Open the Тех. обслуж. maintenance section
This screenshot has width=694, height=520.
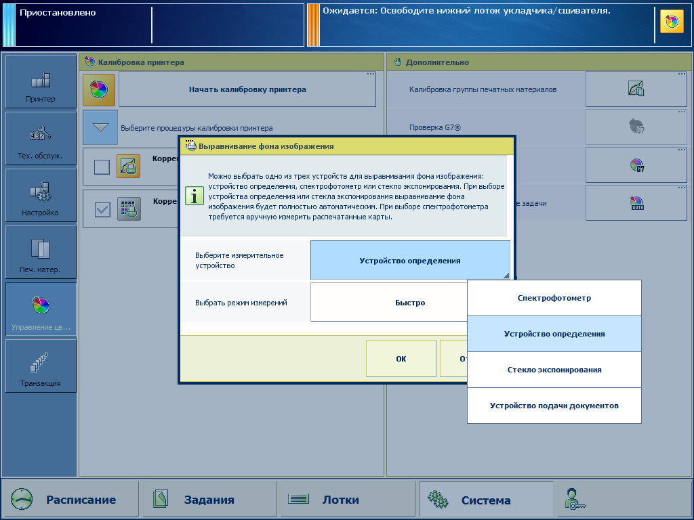[41, 139]
